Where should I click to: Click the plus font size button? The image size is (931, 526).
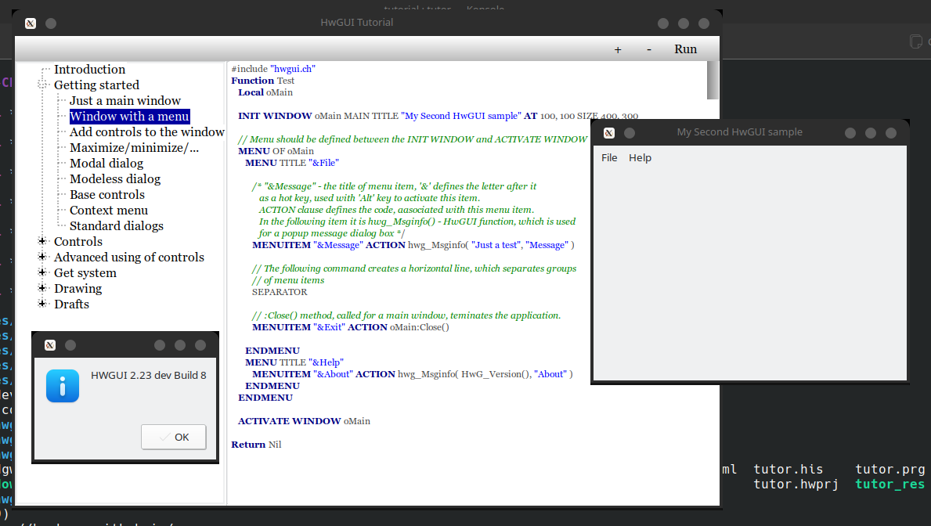[x=618, y=49]
